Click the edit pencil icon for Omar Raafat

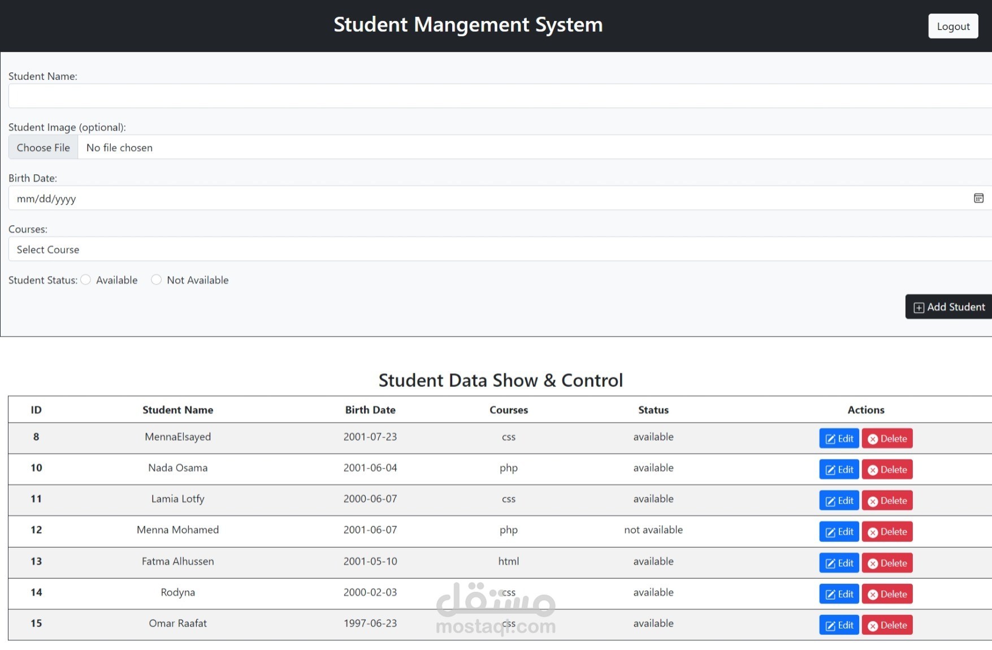point(829,625)
